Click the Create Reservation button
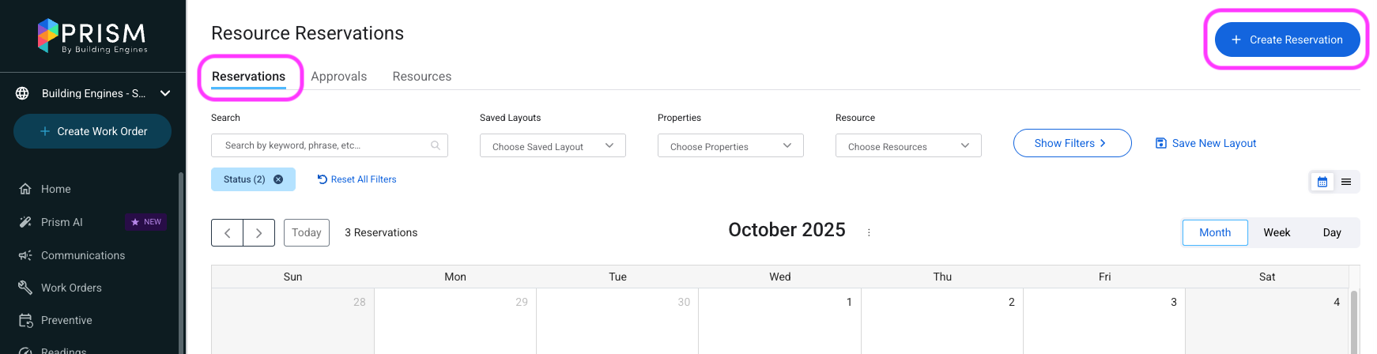1377x354 pixels. pyautogui.click(x=1287, y=40)
